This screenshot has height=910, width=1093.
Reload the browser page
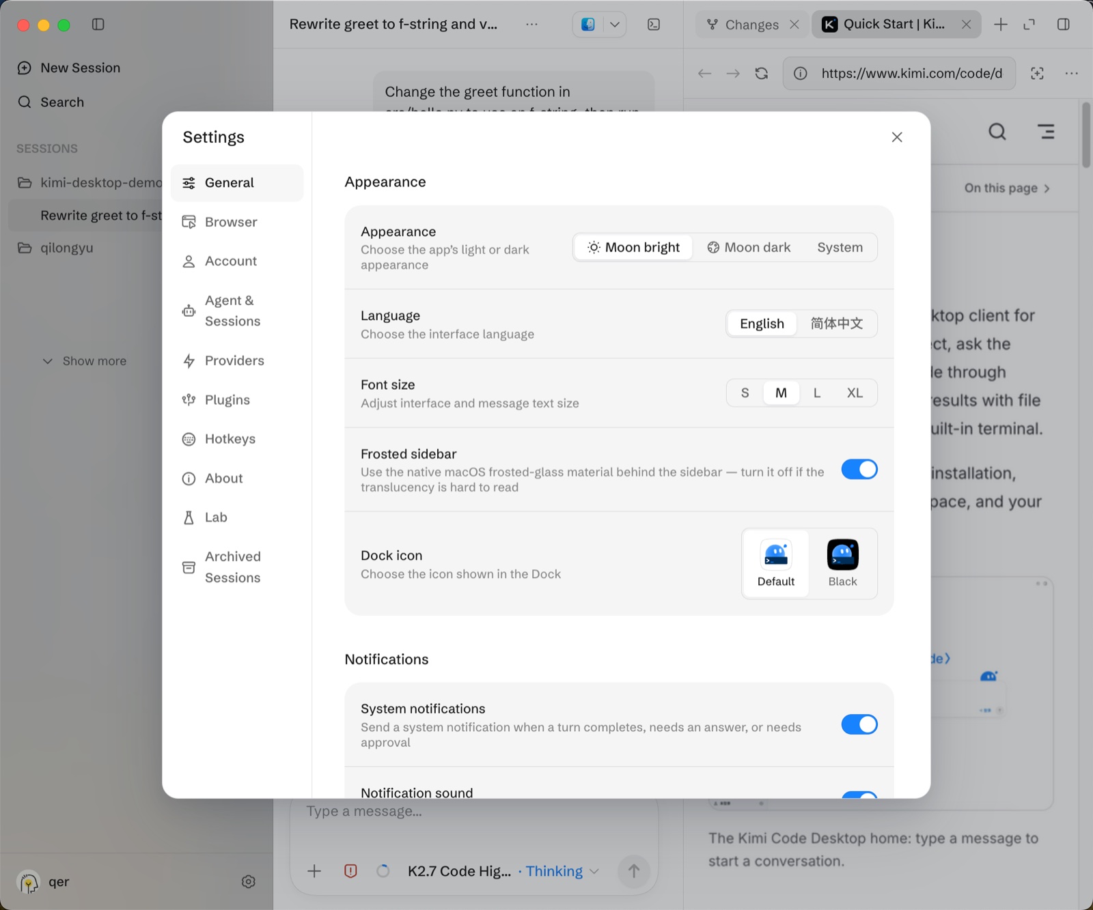[762, 74]
